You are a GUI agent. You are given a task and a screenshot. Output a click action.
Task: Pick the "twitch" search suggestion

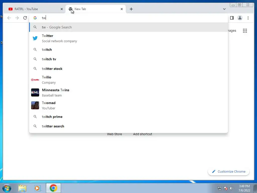[x=128, y=50]
